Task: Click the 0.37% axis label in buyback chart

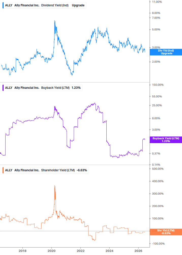Action: [156, 153]
